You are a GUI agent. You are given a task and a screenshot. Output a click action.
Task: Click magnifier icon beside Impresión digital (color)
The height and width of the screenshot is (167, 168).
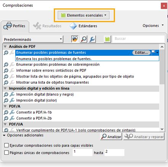pyautogui.click(x=6, y=101)
